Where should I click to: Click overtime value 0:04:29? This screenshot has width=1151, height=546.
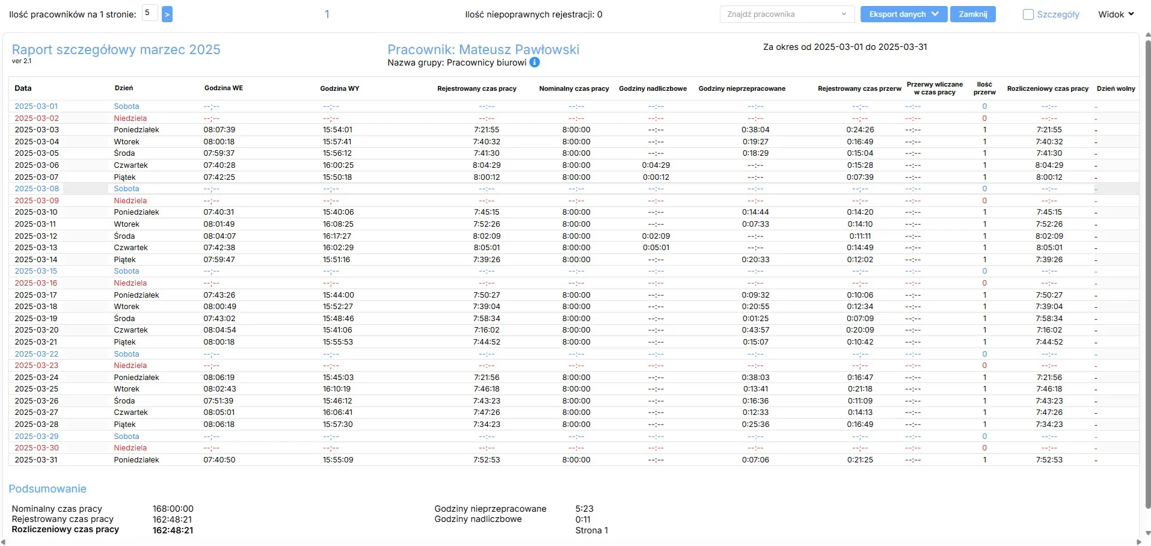coord(656,165)
